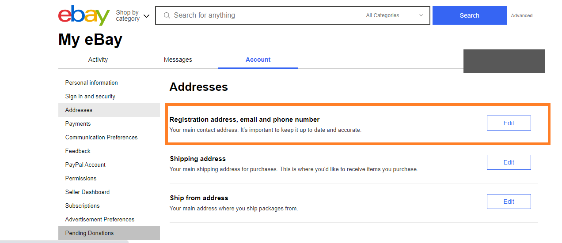Open Communication Preferences

(x=101, y=137)
